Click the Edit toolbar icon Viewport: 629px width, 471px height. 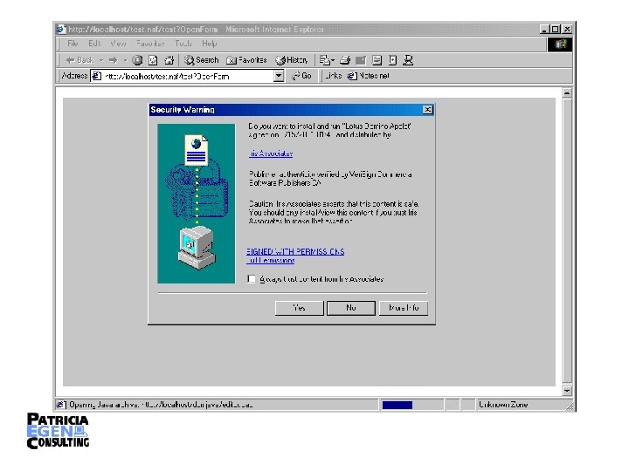[361, 60]
